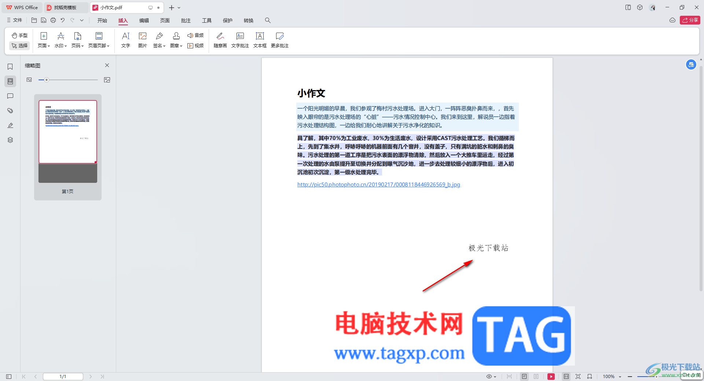The width and height of the screenshot is (704, 381).
Task: Open the layers panel in sidebar
Action: pyautogui.click(x=10, y=140)
